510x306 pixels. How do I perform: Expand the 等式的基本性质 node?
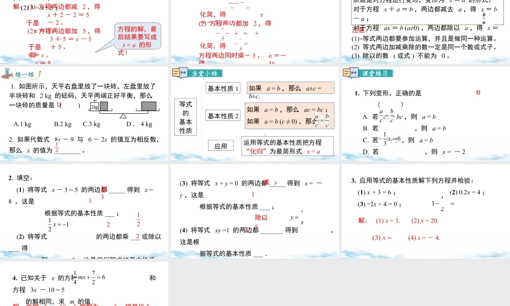[x=185, y=117]
